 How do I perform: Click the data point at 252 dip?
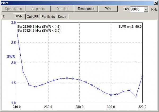click(x=36, y=87)
